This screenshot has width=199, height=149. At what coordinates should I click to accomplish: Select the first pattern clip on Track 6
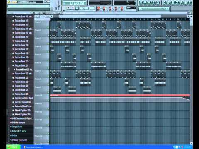coord(68,65)
